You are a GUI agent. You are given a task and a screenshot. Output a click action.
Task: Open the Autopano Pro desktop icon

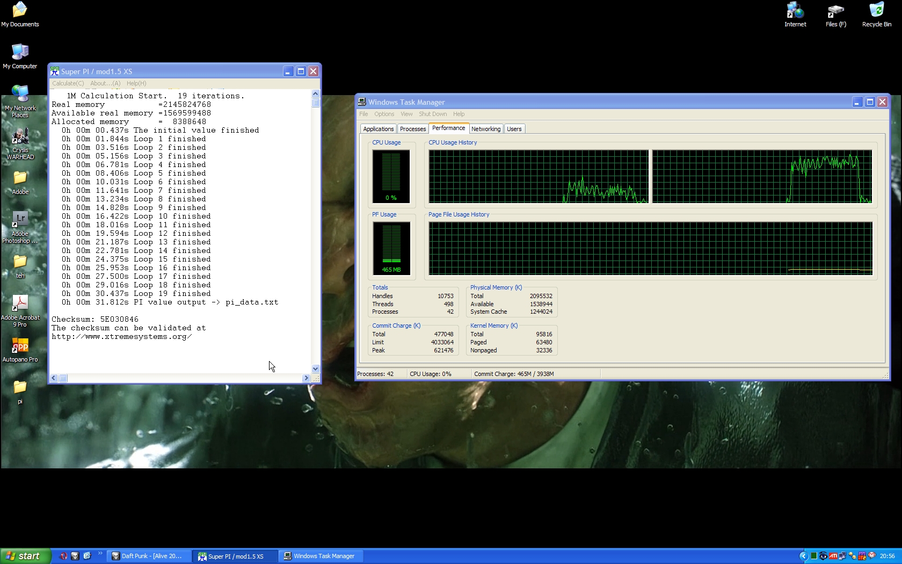[x=20, y=346]
